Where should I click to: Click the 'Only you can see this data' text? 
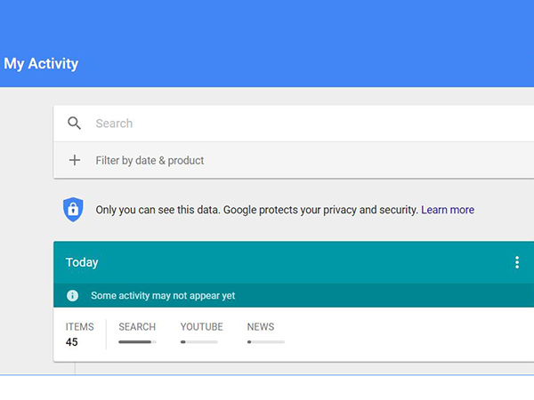pyautogui.click(x=256, y=211)
